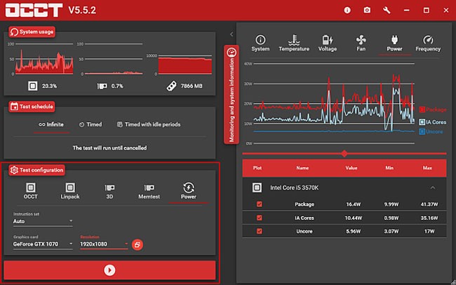Click the info icon in title bar
The image size is (456, 285).
[x=347, y=10]
